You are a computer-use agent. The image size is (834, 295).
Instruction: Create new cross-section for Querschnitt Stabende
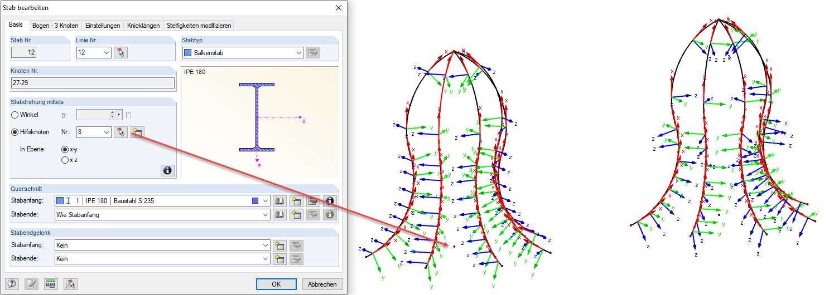(297, 214)
